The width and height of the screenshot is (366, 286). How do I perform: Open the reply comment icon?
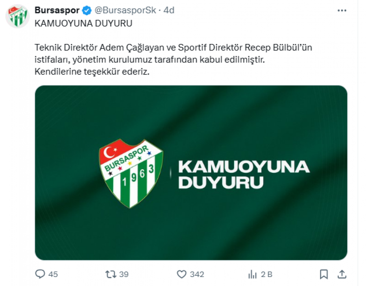point(40,274)
